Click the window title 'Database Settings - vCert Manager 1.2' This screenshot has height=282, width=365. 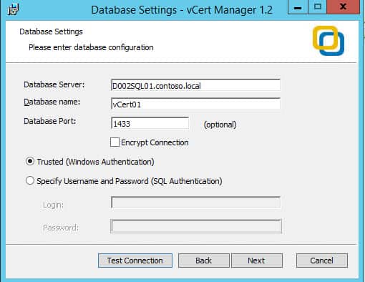(182, 10)
